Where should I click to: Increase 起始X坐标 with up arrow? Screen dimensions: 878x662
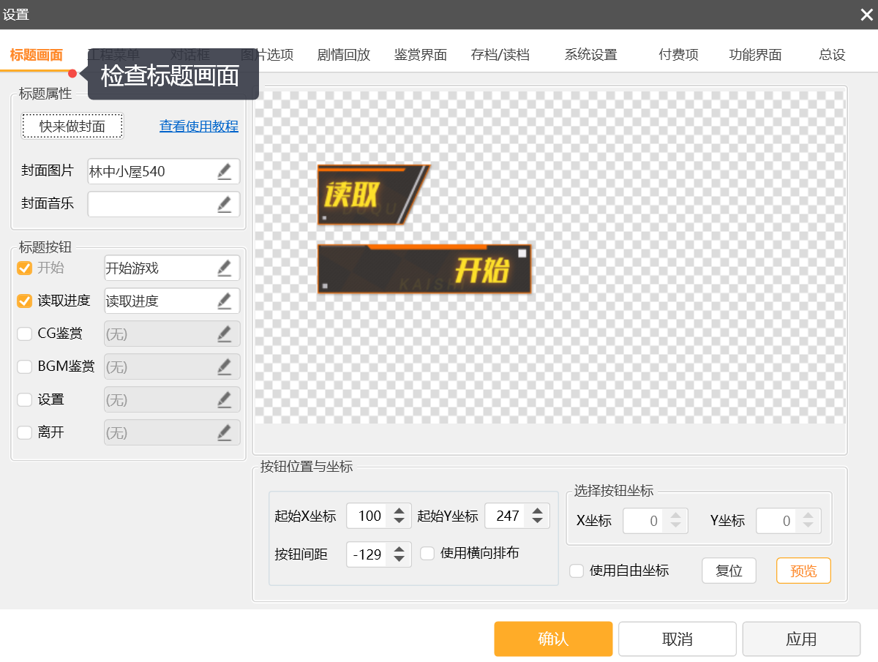pyautogui.click(x=399, y=511)
